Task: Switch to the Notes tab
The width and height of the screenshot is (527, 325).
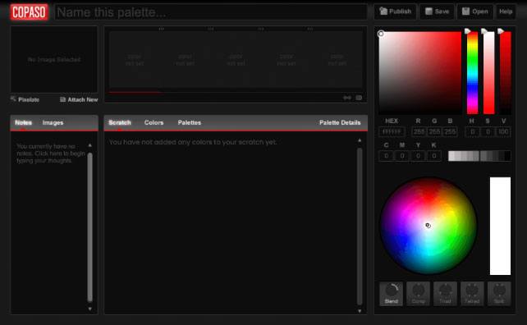Action: click(x=23, y=122)
